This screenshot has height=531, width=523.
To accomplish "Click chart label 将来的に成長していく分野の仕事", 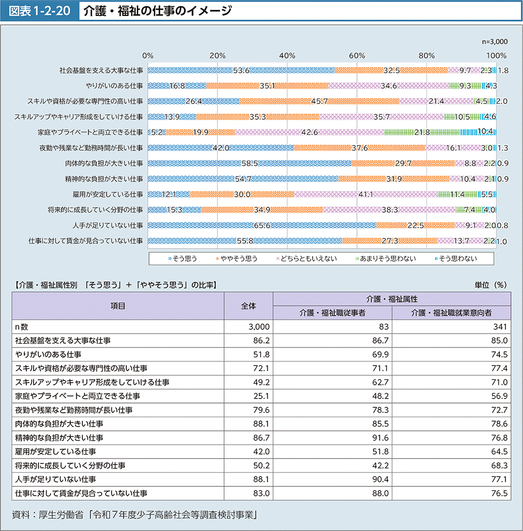I will (x=96, y=210).
